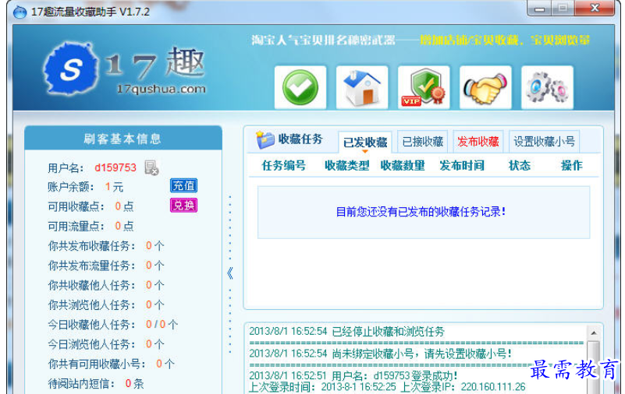Click the 你共有可用收藏小号 label
625x394 pixels.
pos(97,364)
